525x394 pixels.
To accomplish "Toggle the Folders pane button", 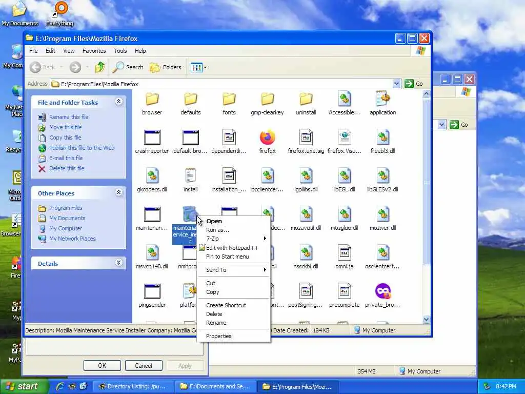I will point(166,67).
